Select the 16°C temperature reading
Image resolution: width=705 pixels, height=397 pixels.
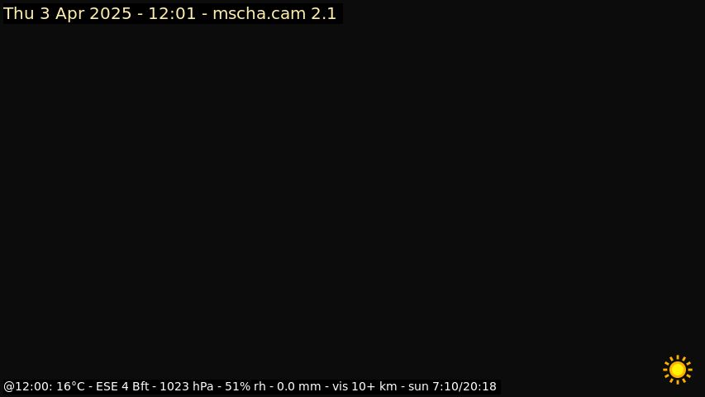click(x=70, y=386)
